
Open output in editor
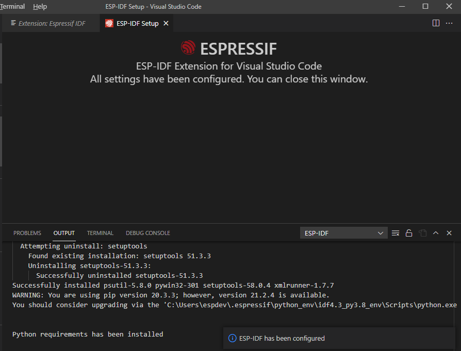click(x=423, y=232)
